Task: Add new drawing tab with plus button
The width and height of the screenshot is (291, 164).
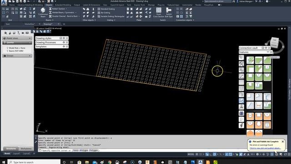Action: (64, 24)
